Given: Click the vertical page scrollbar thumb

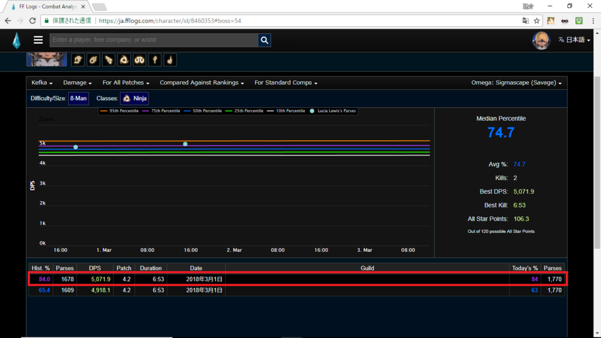Looking at the screenshot, I should (597, 163).
